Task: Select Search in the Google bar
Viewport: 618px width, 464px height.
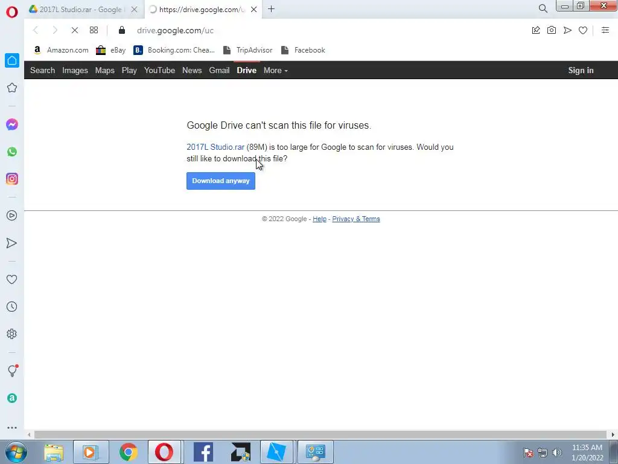Action: [x=43, y=70]
